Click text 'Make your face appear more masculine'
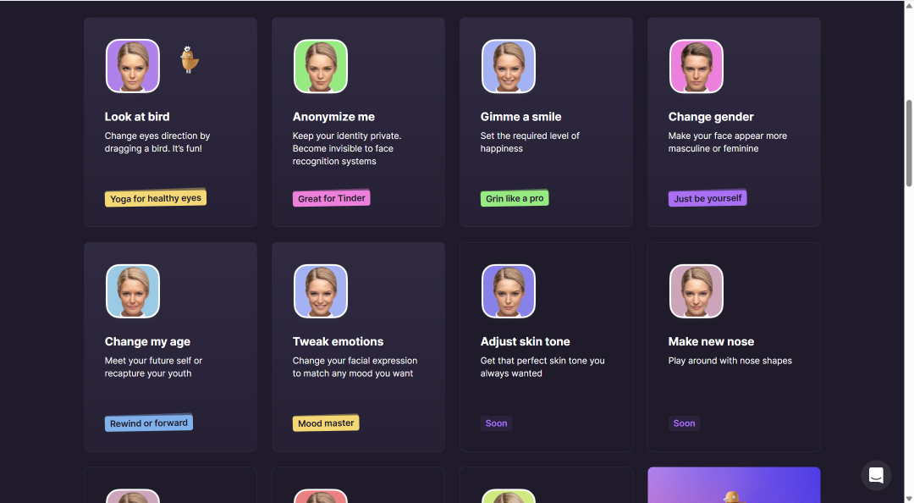 point(728,141)
